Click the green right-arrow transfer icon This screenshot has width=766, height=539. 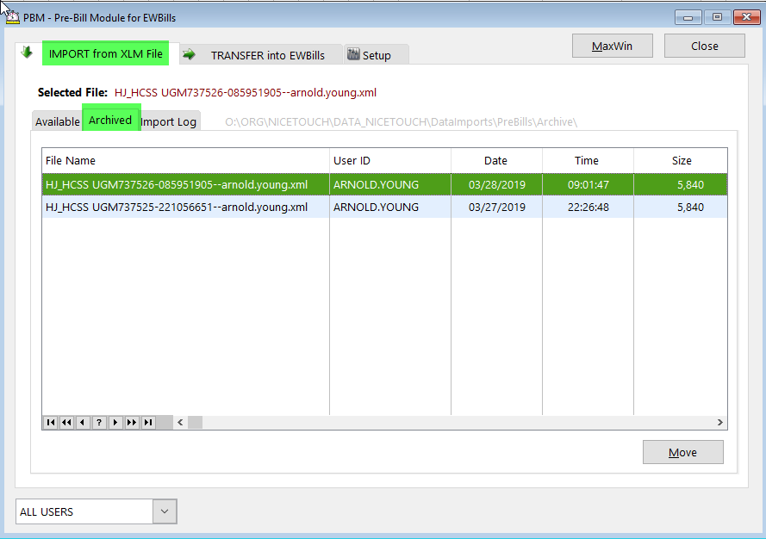(189, 55)
